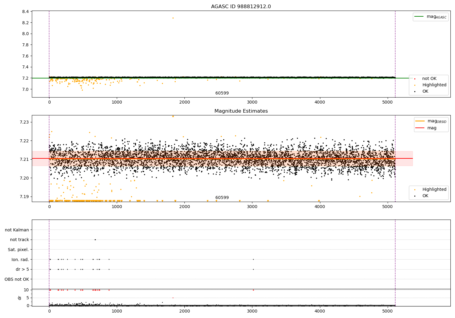Click the '7.20' y-axis tick in middle plot
455x318 pixels.
point(24,178)
